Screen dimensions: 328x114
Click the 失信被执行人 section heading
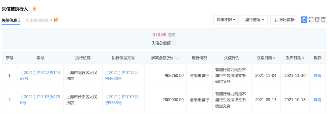coord(15,9)
